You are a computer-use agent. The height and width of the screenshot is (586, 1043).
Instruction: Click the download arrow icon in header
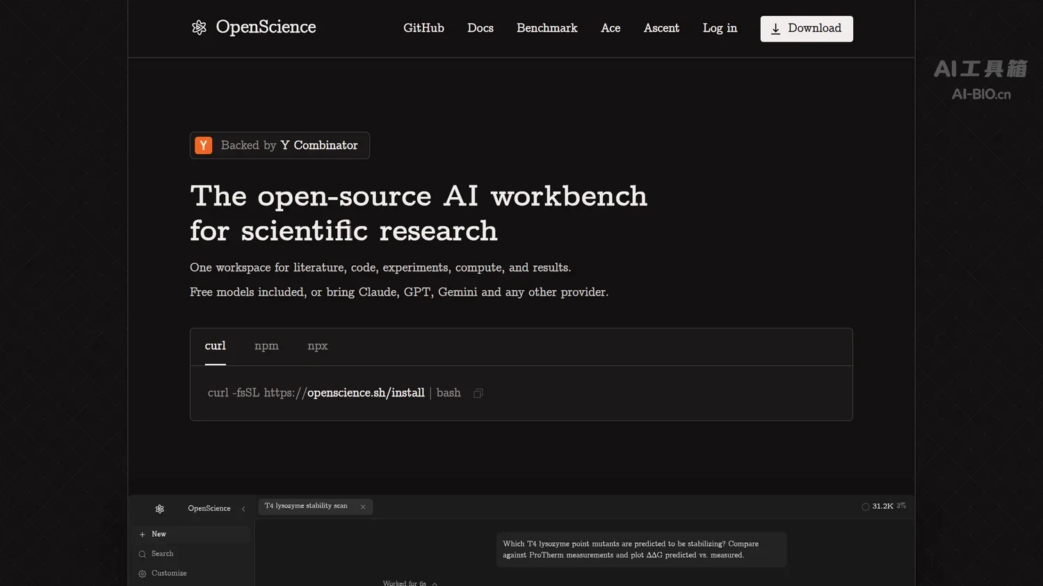click(775, 28)
